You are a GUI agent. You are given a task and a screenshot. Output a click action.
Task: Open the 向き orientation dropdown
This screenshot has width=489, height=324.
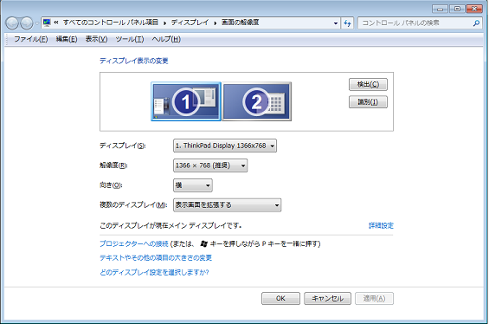[x=193, y=185]
